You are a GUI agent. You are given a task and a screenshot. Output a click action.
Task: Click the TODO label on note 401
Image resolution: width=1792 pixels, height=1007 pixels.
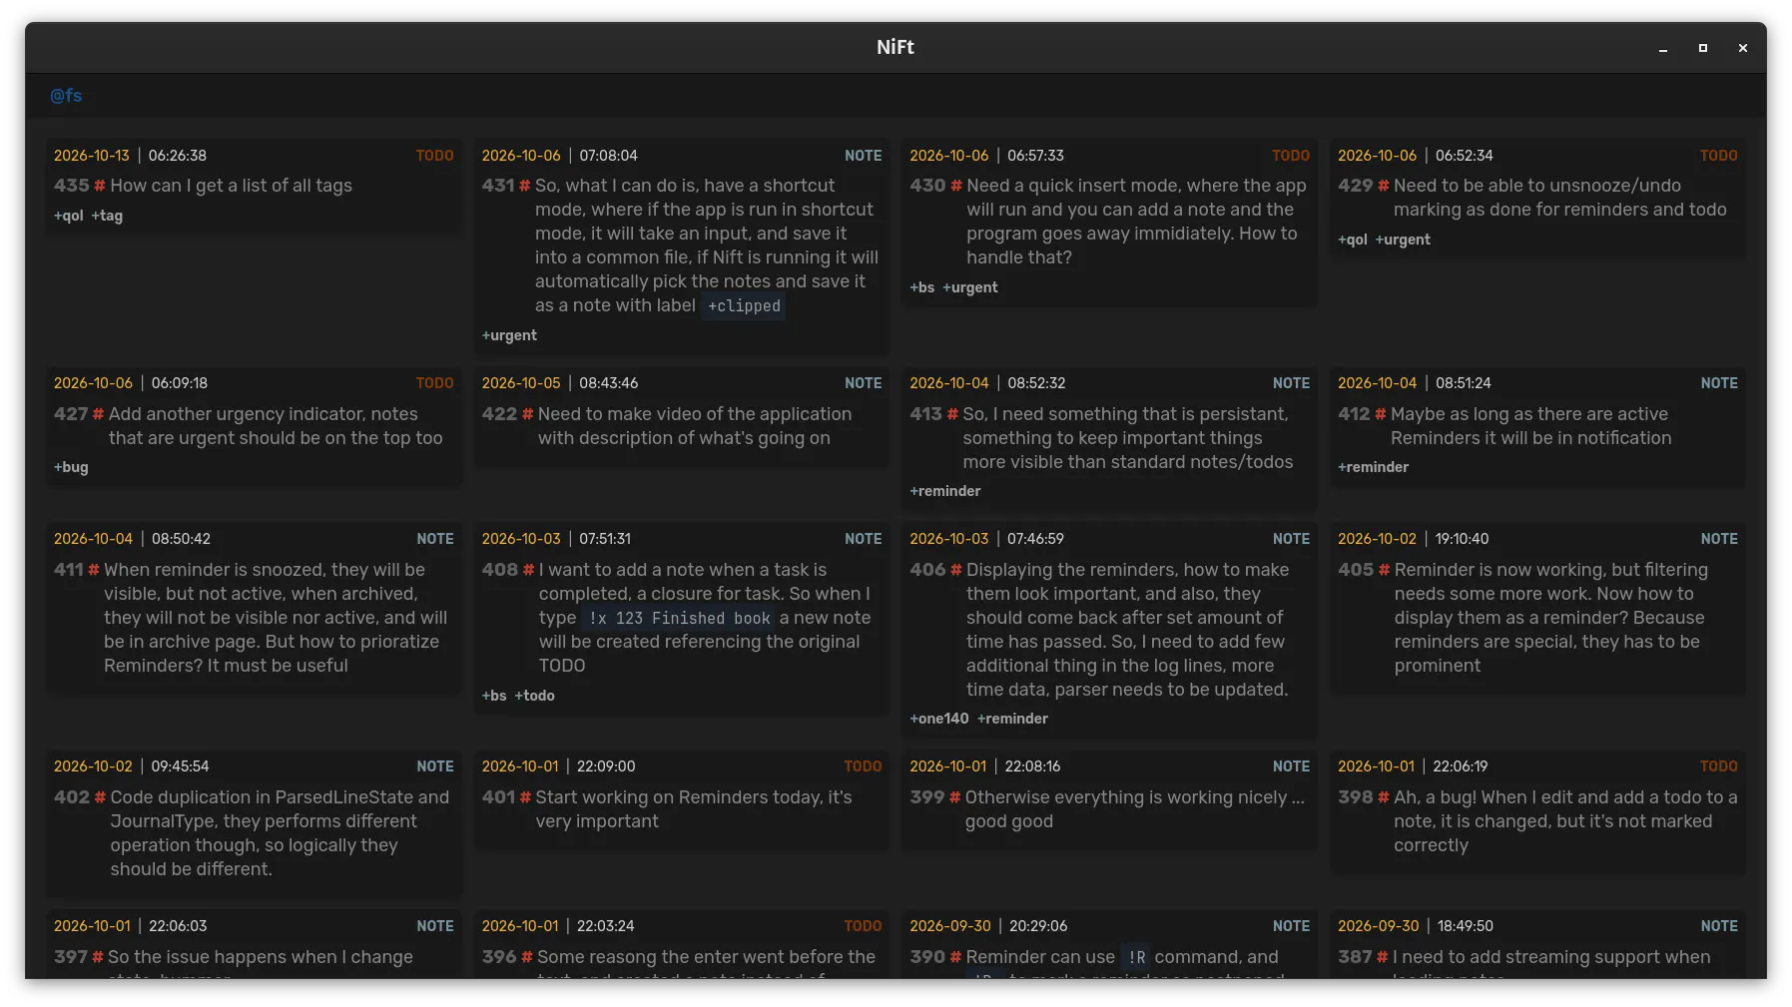[x=864, y=766]
